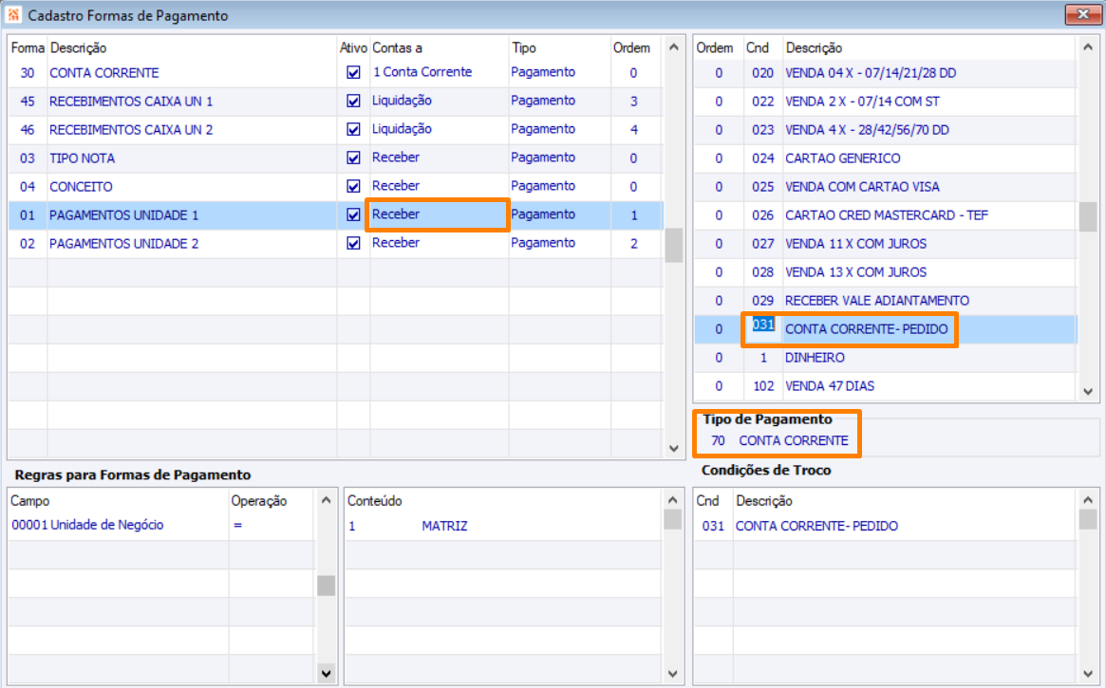Click Receber cell of PAGAMENTOS UNIDADE 1
Image resolution: width=1106 pixels, height=688 pixels.
pyautogui.click(x=438, y=214)
